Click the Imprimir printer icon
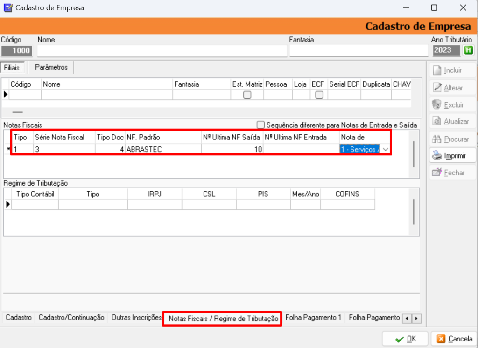This screenshot has width=478, height=348. tap(437, 155)
